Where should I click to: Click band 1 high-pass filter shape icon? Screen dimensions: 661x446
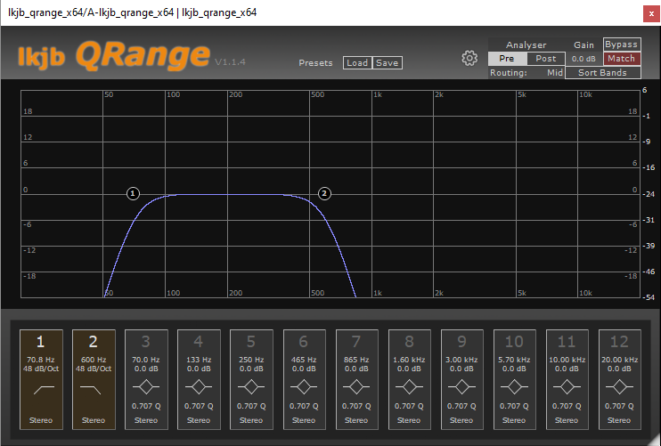point(45,390)
